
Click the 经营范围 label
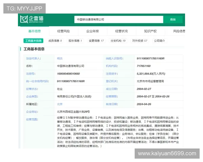pos(32,119)
